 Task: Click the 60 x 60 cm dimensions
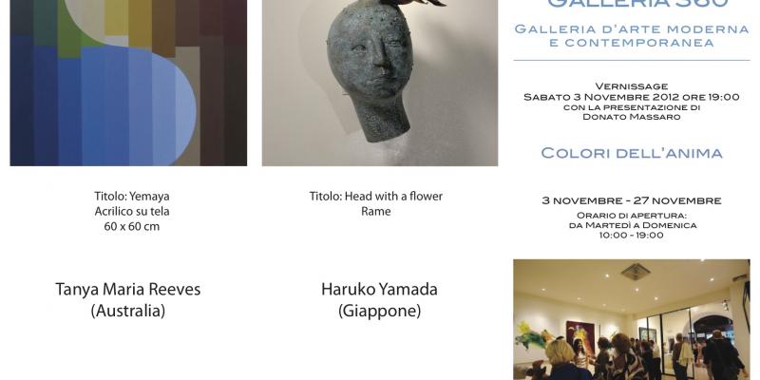pos(132,226)
